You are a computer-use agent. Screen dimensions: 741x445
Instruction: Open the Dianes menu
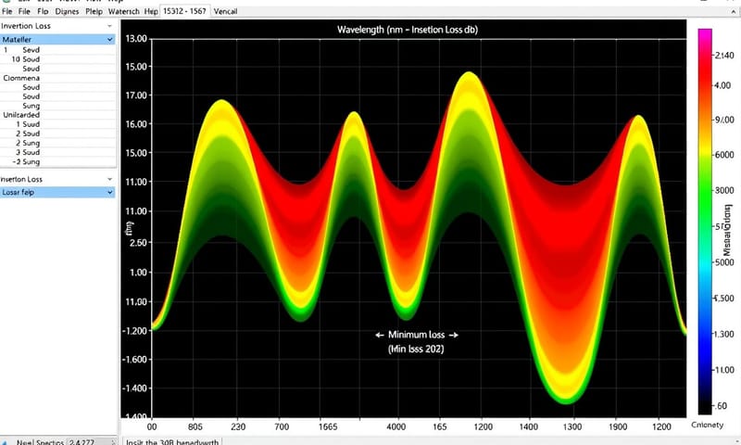click(x=67, y=12)
